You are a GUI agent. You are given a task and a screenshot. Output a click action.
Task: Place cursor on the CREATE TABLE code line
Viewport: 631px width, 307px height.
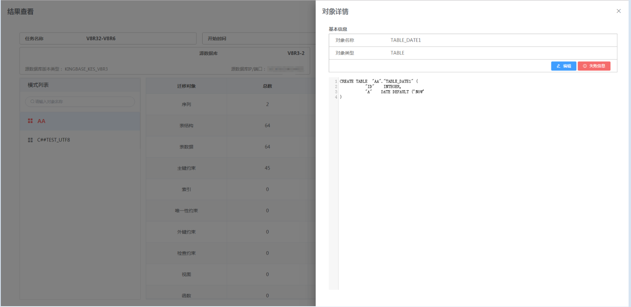click(379, 81)
